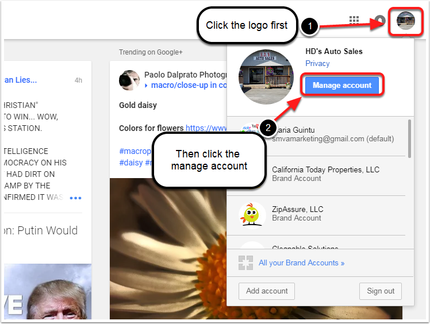Viewport: 430px width, 324px height.
Task: Click the HD's Auto Sales name
Action: click(334, 51)
